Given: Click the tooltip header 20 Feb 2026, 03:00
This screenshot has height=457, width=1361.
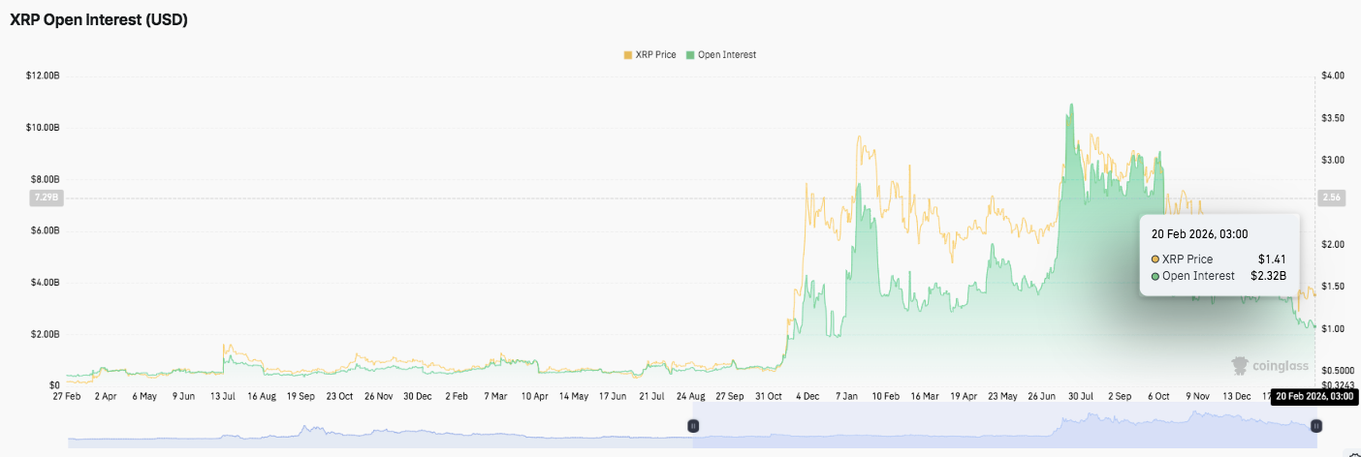Looking at the screenshot, I should coord(1199,233).
